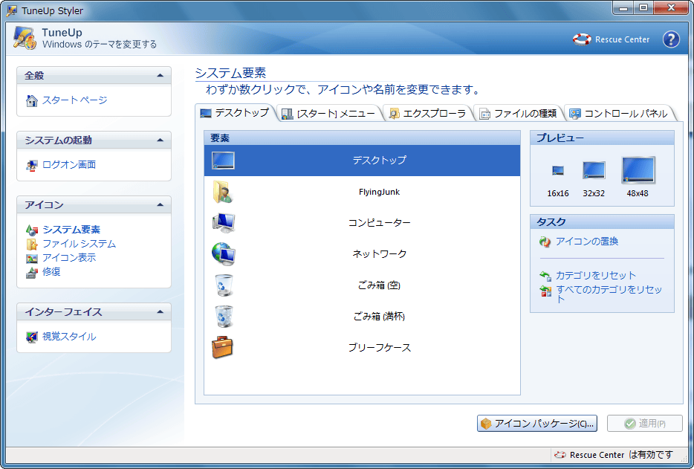Open the ファイルの種類 tab
Viewport: 694px width, 469px height.
point(519,114)
